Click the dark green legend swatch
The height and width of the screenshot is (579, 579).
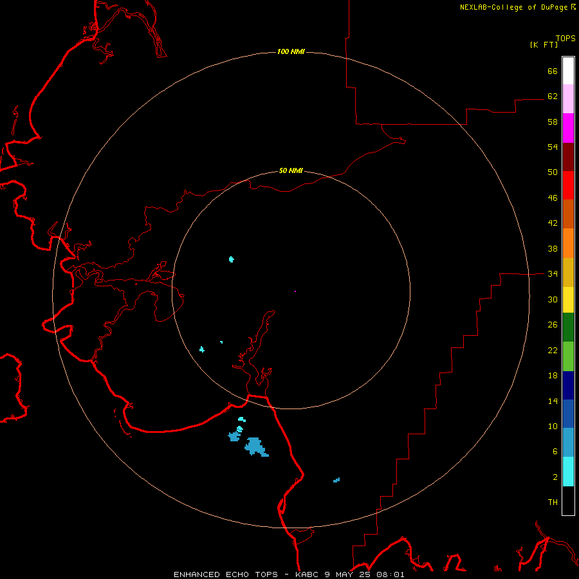568,327
